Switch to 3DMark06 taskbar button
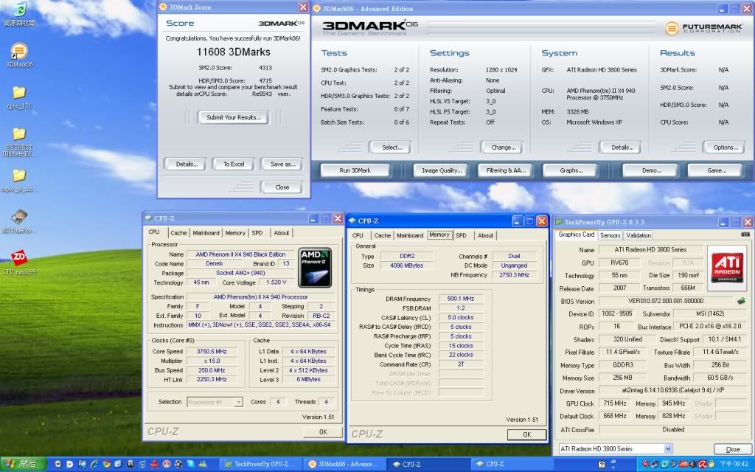Image resolution: width=755 pixels, height=472 pixels. (x=344, y=465)
